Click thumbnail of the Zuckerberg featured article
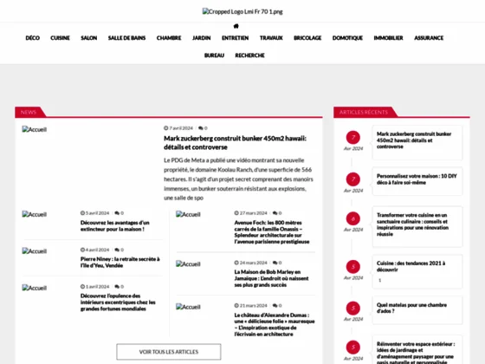Screen dimensions: 485x364 35,129
